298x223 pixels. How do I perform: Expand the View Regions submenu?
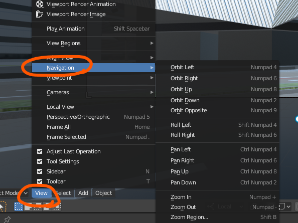[93, 43]
